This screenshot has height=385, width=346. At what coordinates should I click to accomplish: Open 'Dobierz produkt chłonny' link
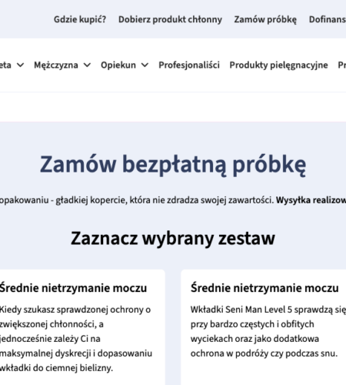(170, 19)
